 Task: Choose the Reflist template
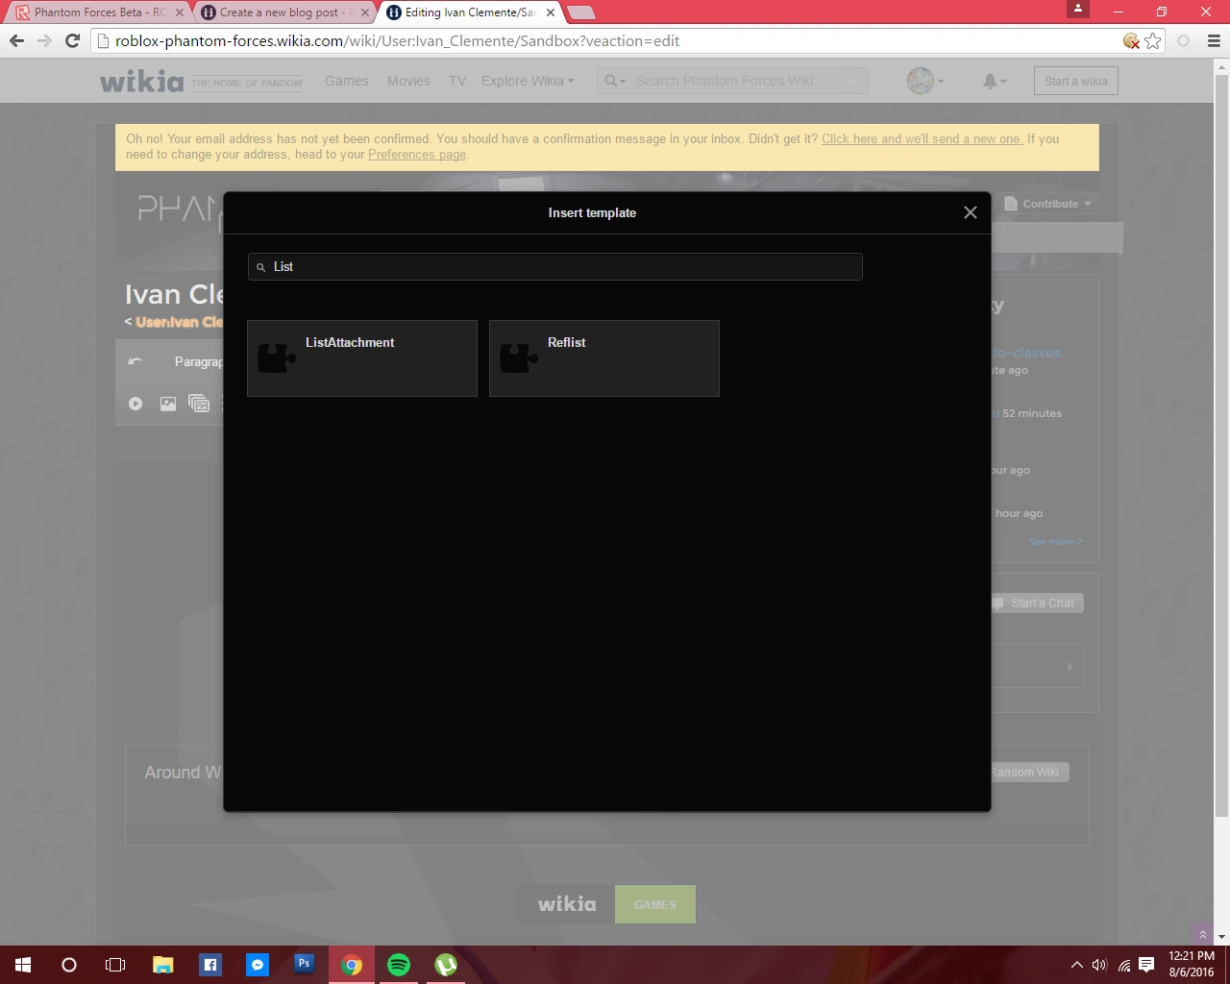tap(604, 358)
